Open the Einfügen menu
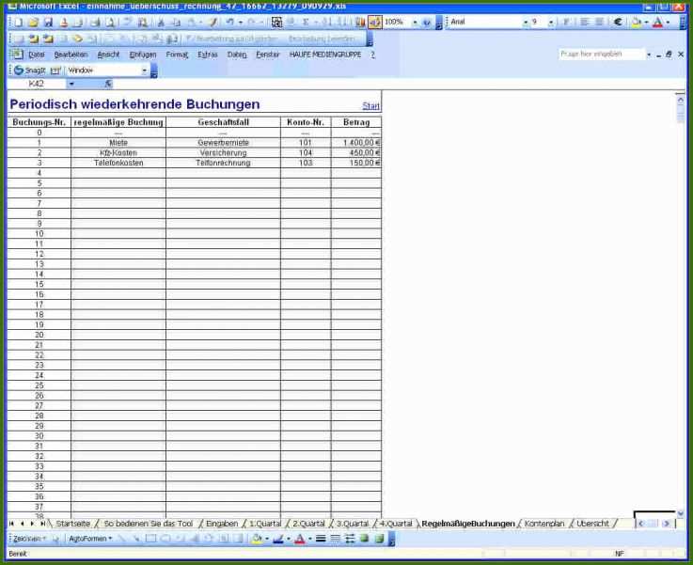This screenshot has width=693, height=565. point(143,55)
